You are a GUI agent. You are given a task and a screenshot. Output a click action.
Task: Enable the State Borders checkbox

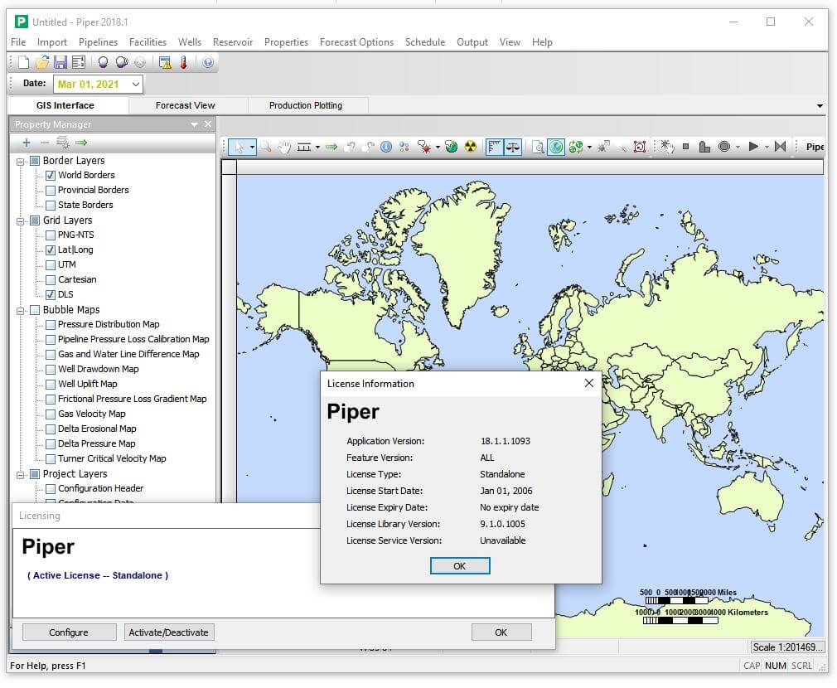tap(51, 205)
